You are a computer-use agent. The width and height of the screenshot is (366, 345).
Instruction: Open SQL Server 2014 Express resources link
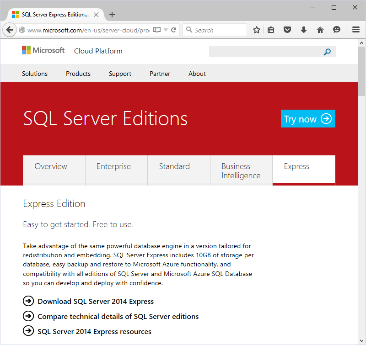pyautogui.click(x=95, y=331)
